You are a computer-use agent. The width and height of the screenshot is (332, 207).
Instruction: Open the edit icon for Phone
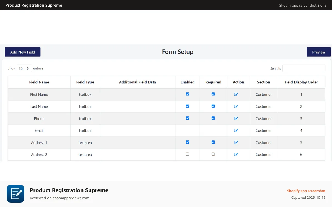[236, 118]
